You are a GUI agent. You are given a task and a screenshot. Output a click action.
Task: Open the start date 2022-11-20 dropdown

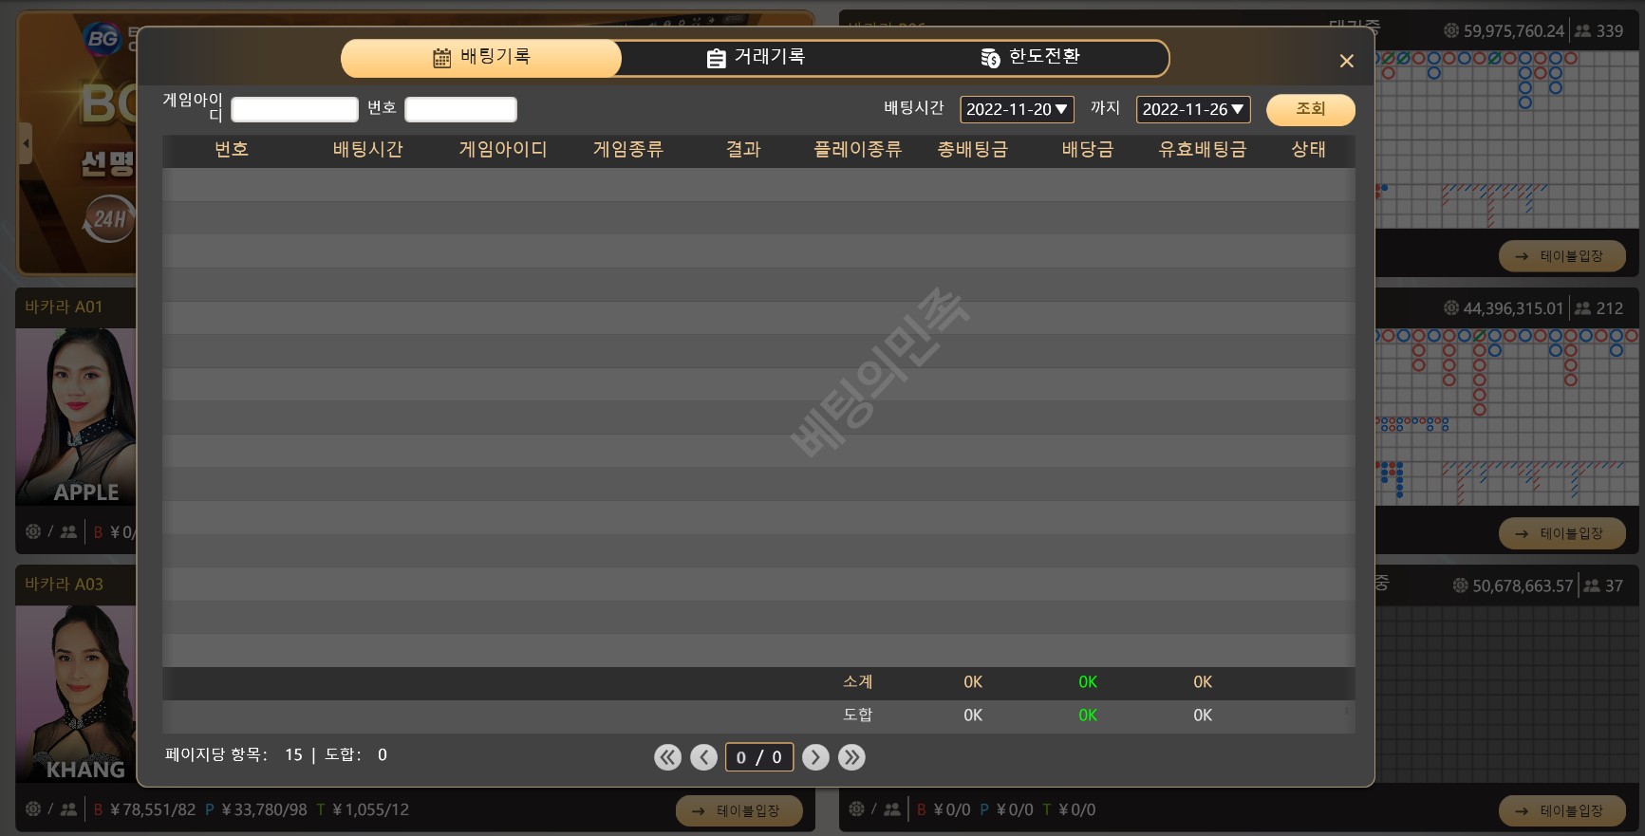pos(1017,109)
